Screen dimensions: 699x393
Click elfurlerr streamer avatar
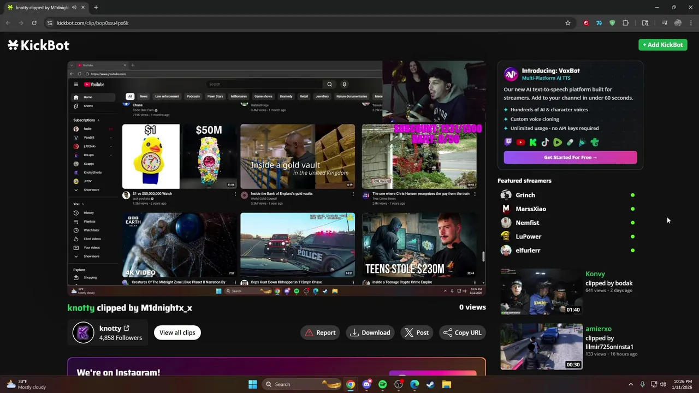[506, 250]
